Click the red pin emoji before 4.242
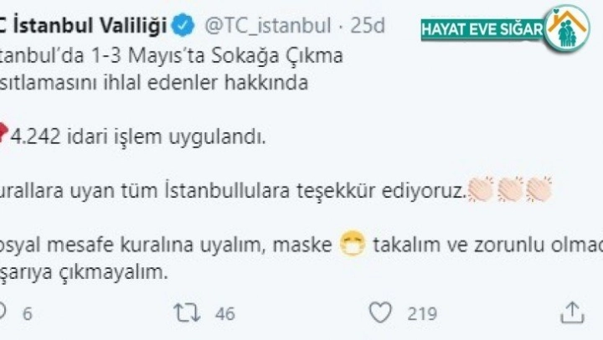 point(3,137)
